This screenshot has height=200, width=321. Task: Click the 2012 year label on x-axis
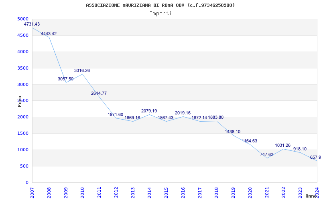[116, 193]
